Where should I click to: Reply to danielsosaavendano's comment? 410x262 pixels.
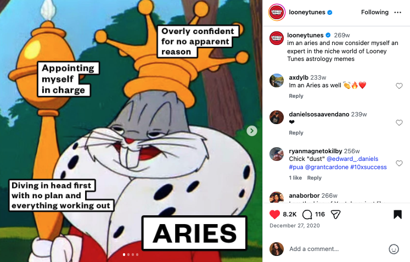pyautogui.click(x=296, y=133)
